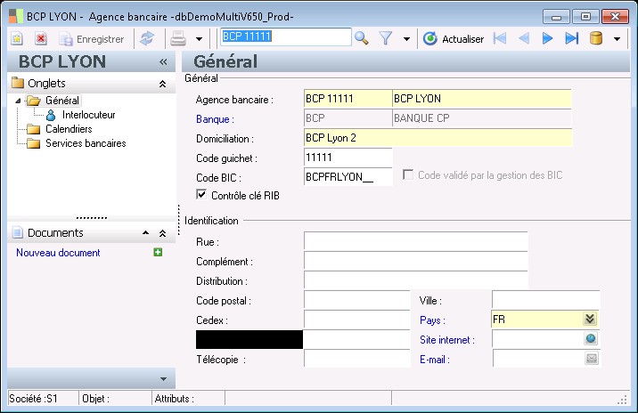Click the refresh arrows toolbar icon
The width and height of the screenshot is (638, 413).
(147, 39)
